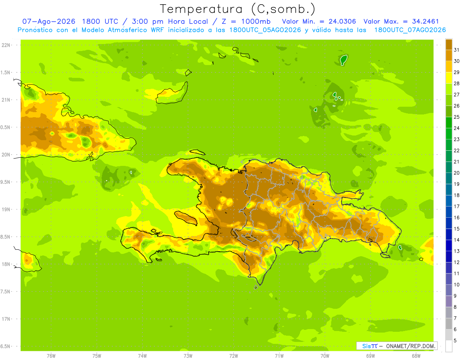Click the '70W' longitude label
The image size is (467, 361).
click(x=325, y=356)
